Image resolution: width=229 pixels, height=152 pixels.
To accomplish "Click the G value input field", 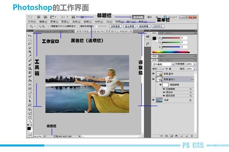I will [184, 42].
